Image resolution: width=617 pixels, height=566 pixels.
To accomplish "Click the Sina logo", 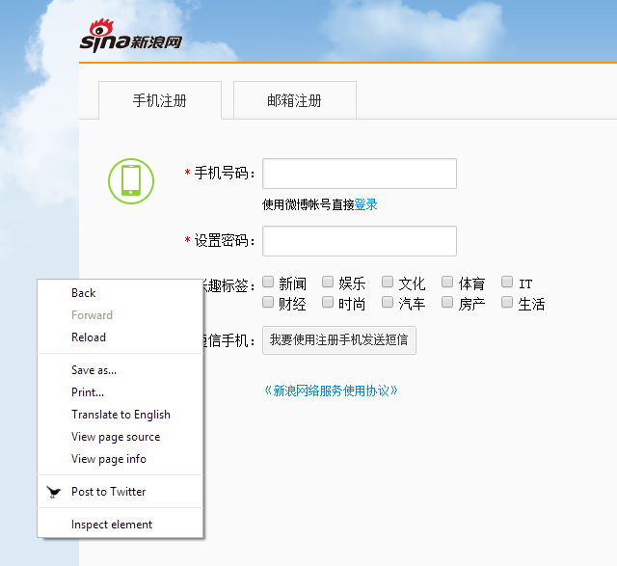I will (x=129, y=39).
